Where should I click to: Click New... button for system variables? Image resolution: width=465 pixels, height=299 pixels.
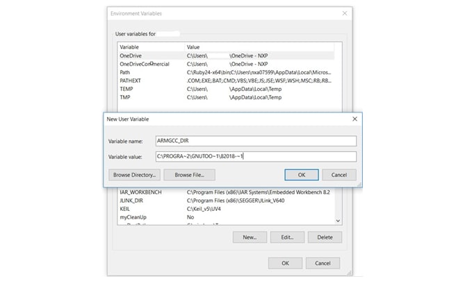point(250,237)
